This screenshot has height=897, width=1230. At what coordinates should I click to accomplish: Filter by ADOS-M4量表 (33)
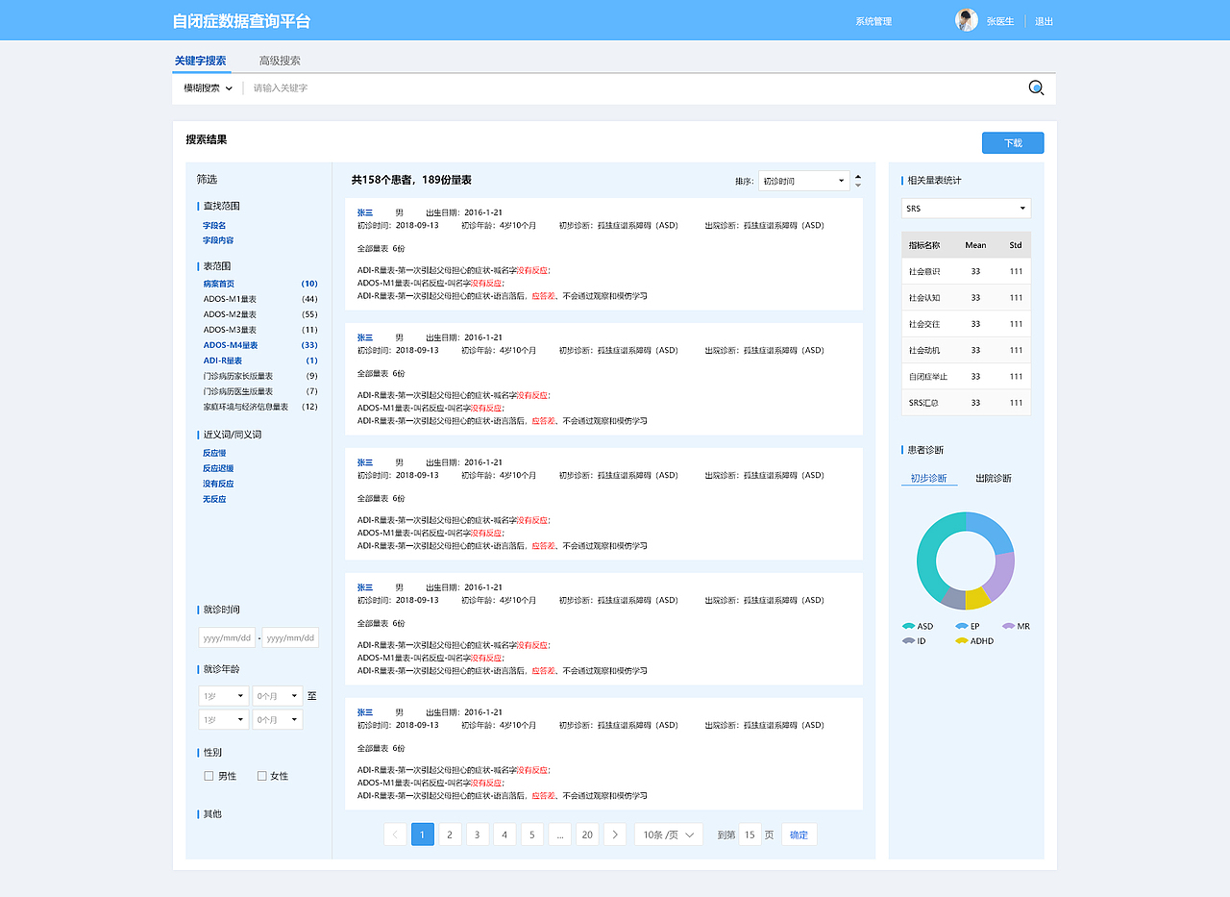tap(259, 345)
